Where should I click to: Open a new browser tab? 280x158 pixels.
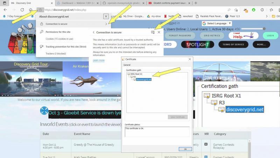click(x=196, y=3)
